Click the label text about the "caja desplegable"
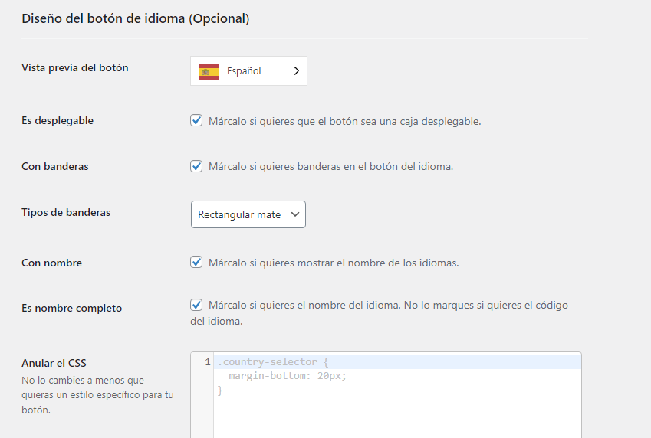This screenshot has height=438, width=651. pos(344,121)
